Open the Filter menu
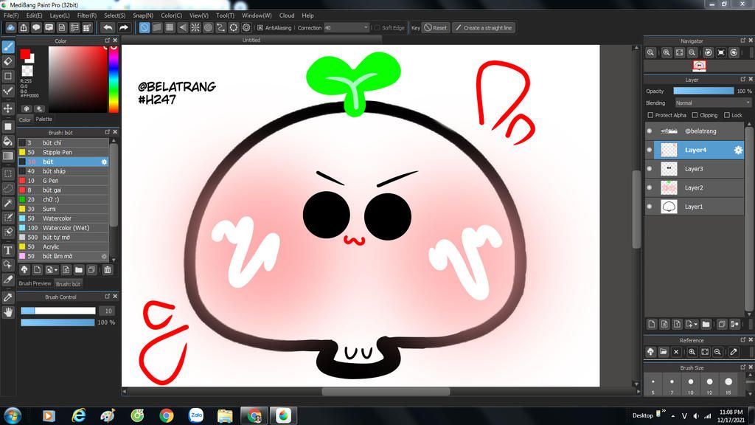755x425 pixels. tap(87, 15)
